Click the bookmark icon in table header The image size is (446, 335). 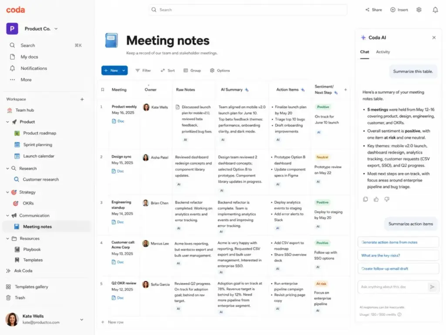pos(103,90)
